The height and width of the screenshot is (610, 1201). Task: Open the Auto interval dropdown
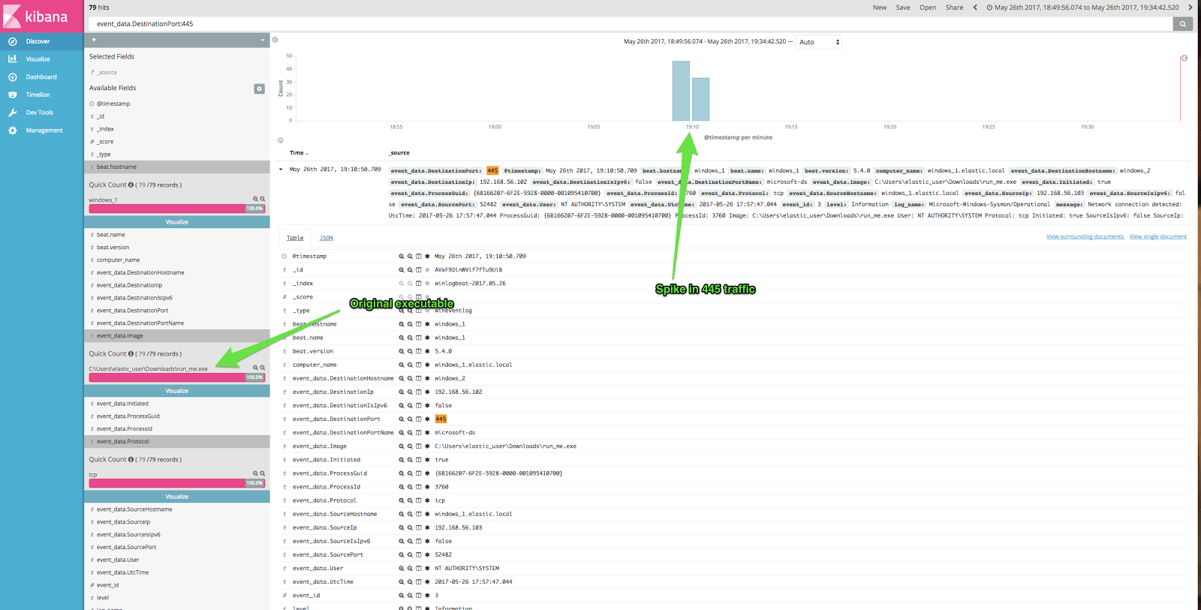[818, 42]
